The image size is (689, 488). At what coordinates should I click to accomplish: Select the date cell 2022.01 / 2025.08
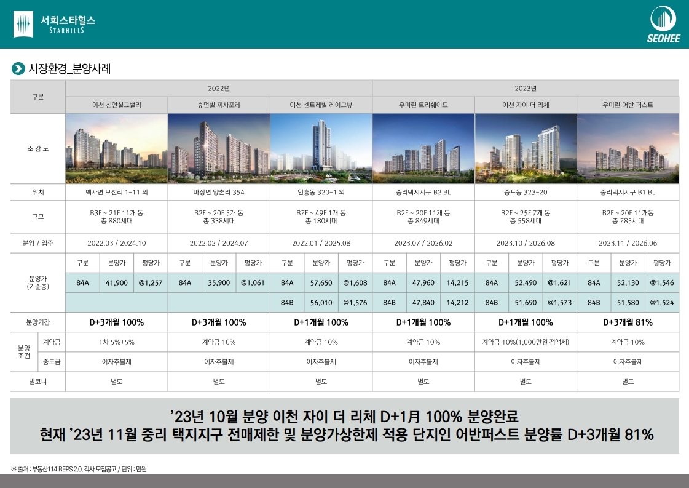(321, 243)
